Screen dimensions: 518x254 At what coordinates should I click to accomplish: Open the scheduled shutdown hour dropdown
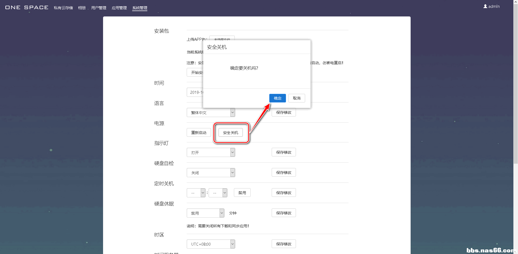tap(196, 193)
